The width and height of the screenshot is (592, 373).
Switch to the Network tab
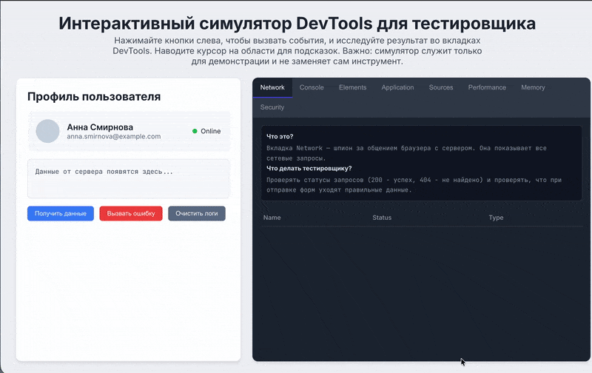pos(272,87)
